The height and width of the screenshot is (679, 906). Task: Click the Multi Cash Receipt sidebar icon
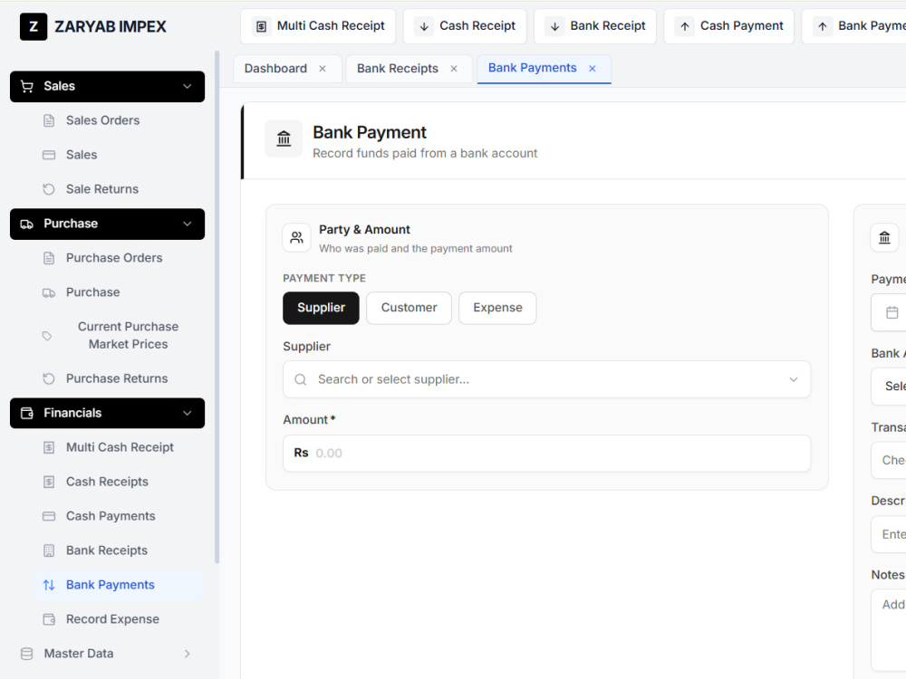click(x=49, y=447)
